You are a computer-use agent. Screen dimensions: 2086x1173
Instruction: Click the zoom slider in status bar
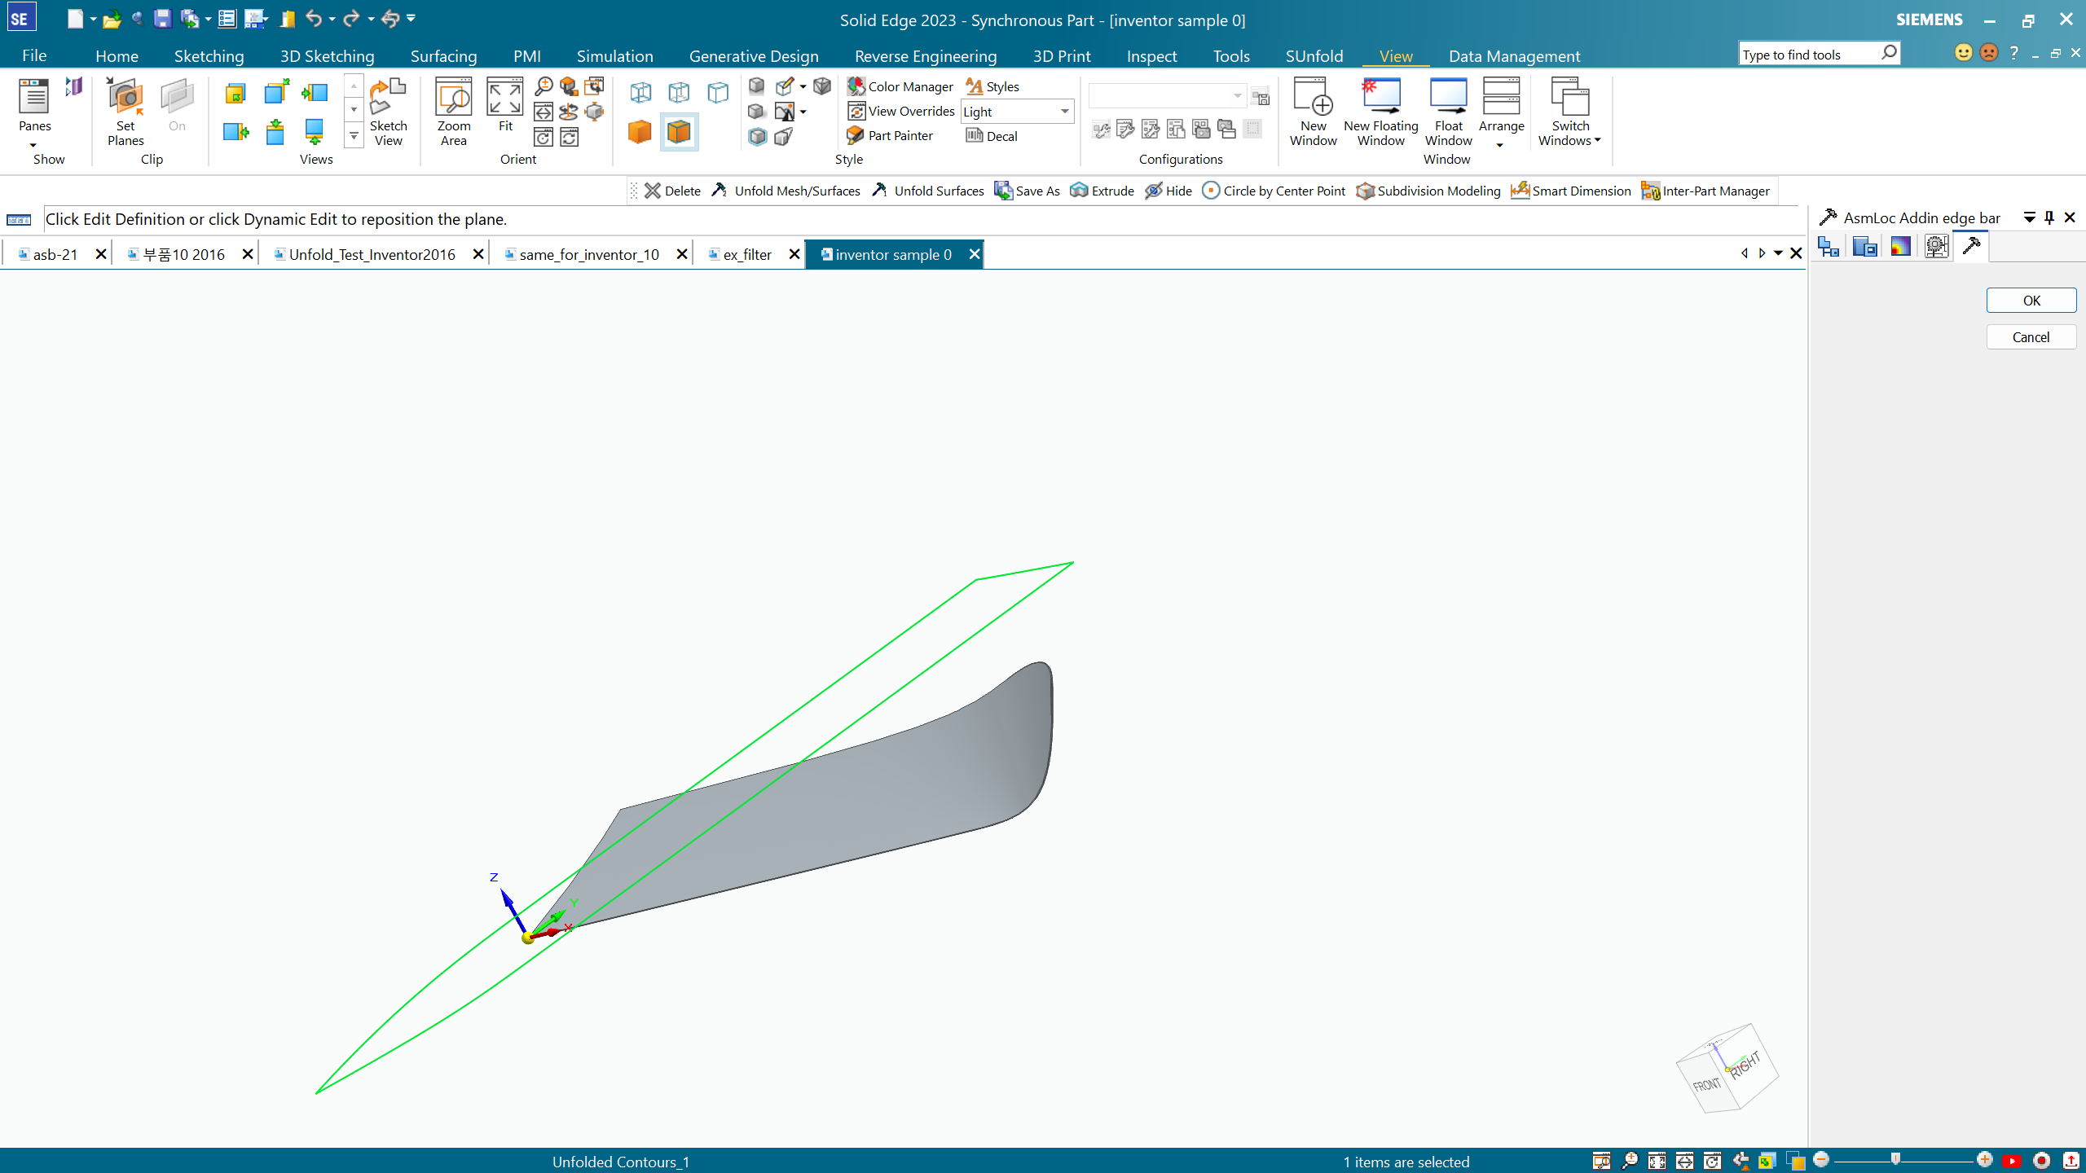(1895, 1160)
